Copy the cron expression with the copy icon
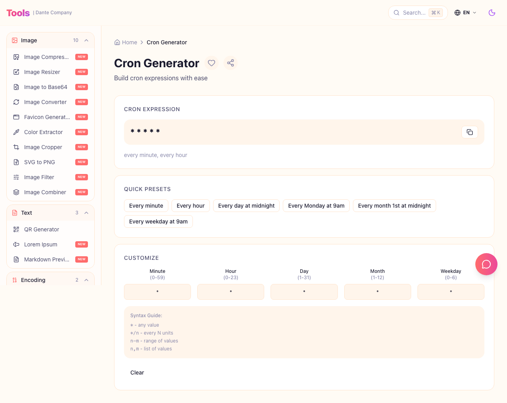Screen dimensions: 507x403 click(469, 132)
